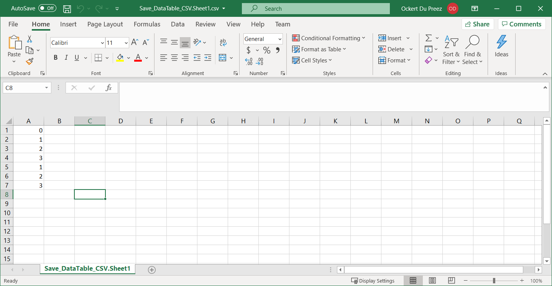The height and width of the screenshot is (286, 552).
Task: Open Sort & Filter dropdown
Action: (451, 50)
